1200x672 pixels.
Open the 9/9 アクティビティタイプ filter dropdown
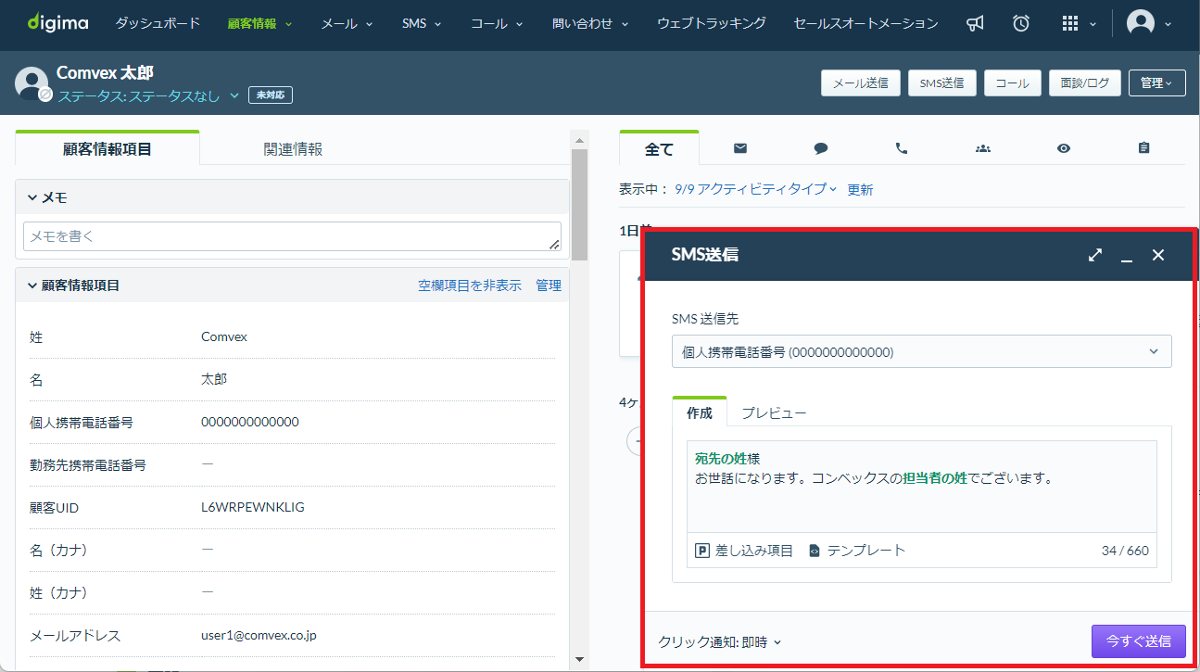coord(755,189)
